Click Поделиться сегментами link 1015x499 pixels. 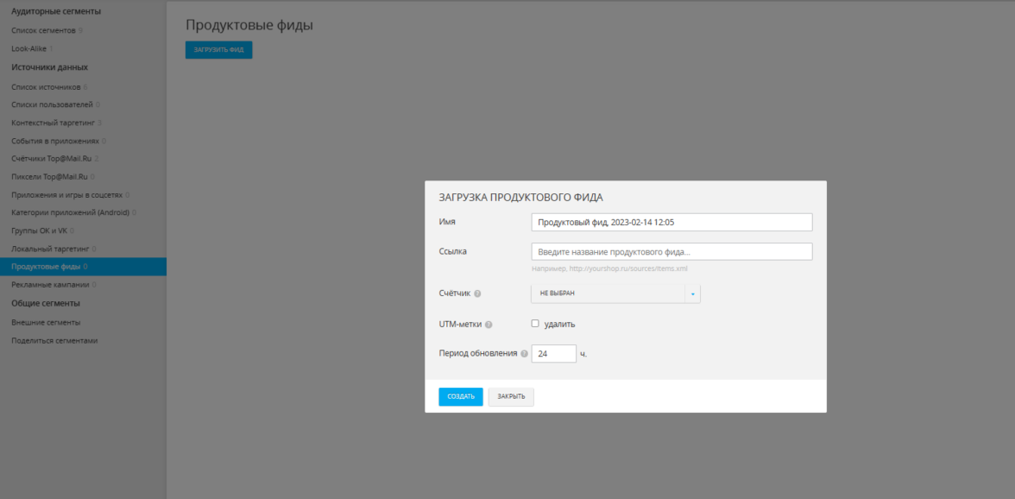point(54,340)
